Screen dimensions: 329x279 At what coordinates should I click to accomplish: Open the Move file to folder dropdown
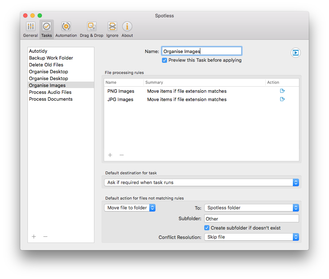pyautogui.click(x=130, y=208)
